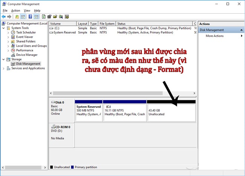
Task: Click the Performance icon in the tree
Action: coord(13,50)
